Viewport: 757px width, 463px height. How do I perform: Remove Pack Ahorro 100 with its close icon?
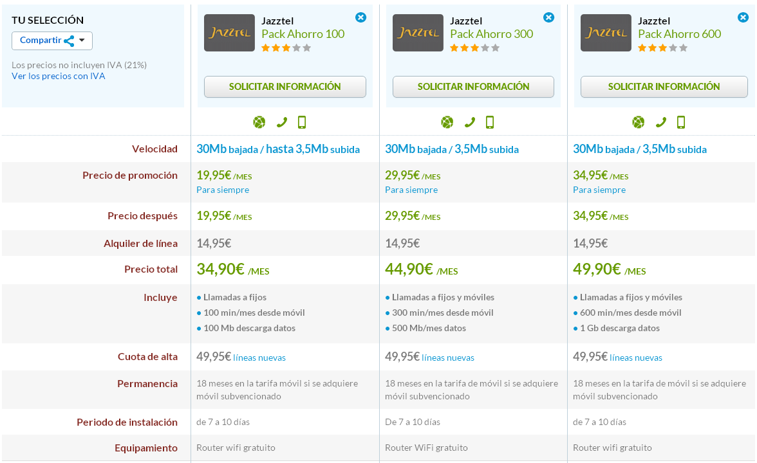360,18
